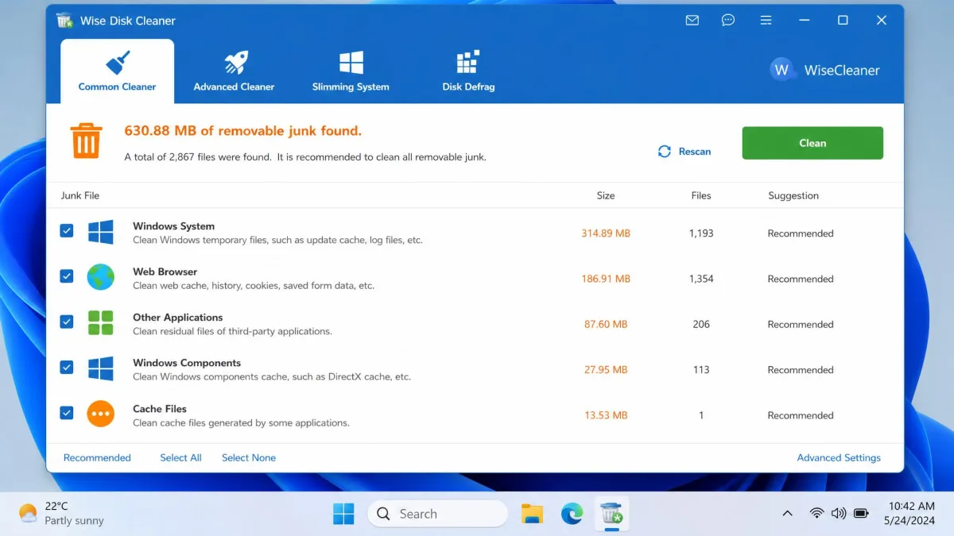Click the Windows Components logo icon
The width and height of the screenshot is (954, 536).
(x=101, y=369)
